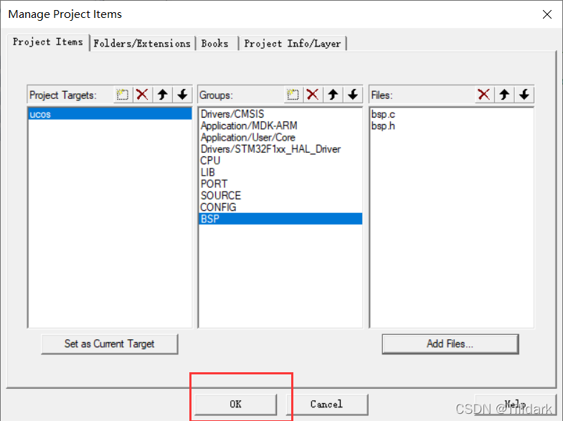
Task: Move file down in Files list
Action: (524, 95)
